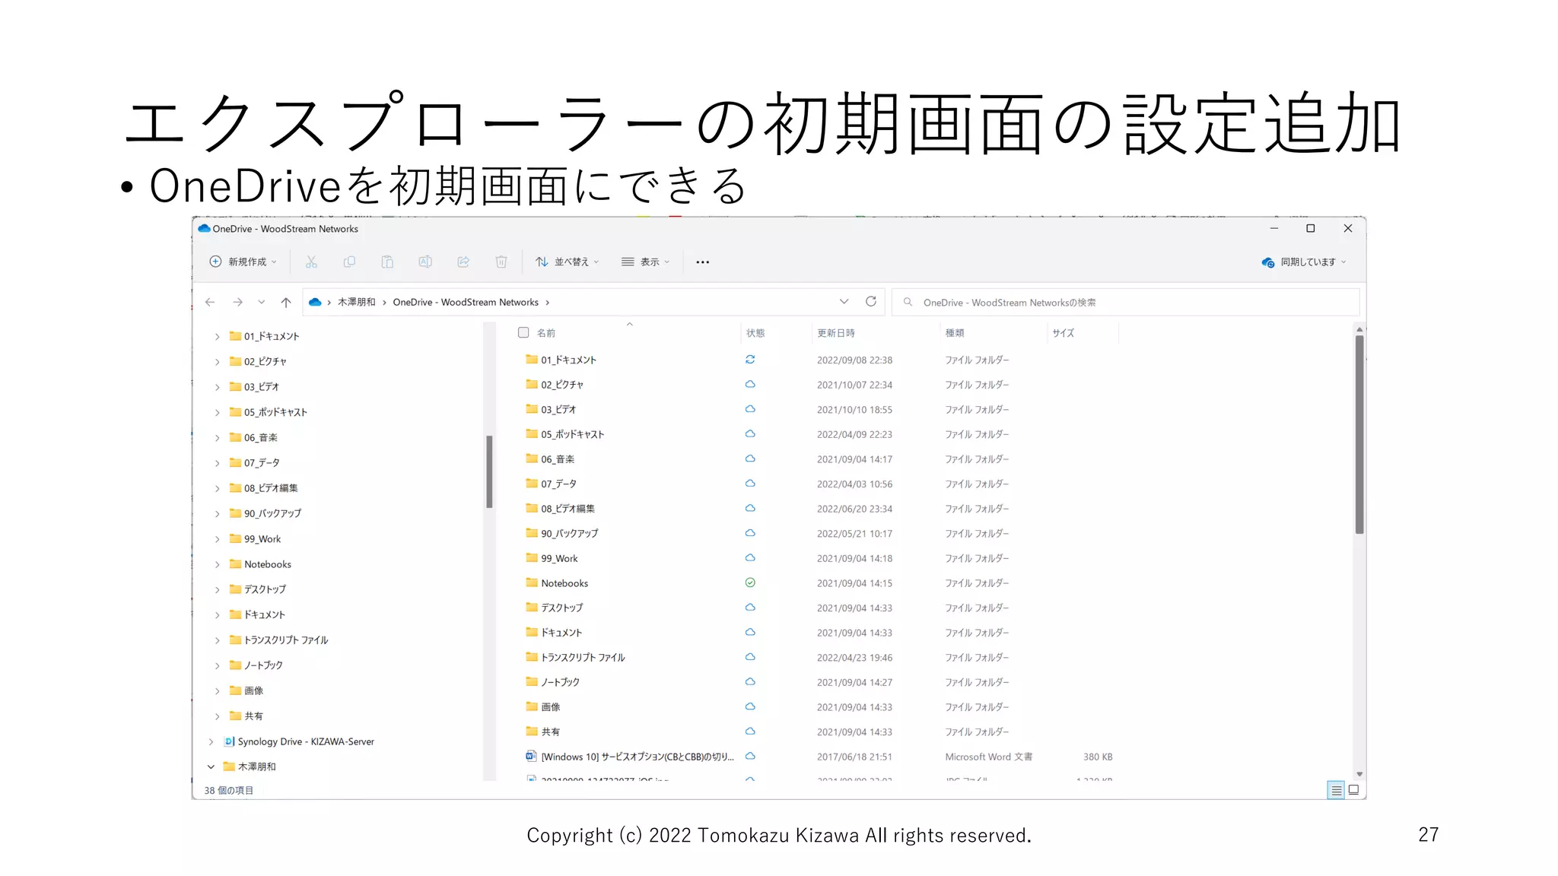Switch to details view icon in status bar
The image size is (1558, 876).
click(x=1336, y=790)
